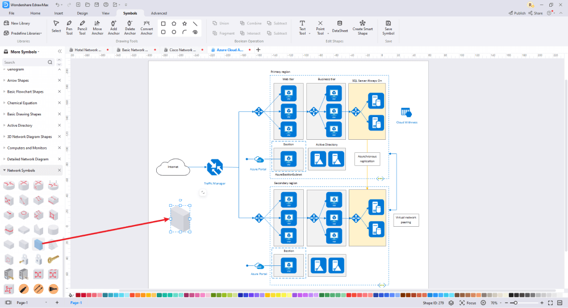Close the Chemical Equation library

coord(60,103)
